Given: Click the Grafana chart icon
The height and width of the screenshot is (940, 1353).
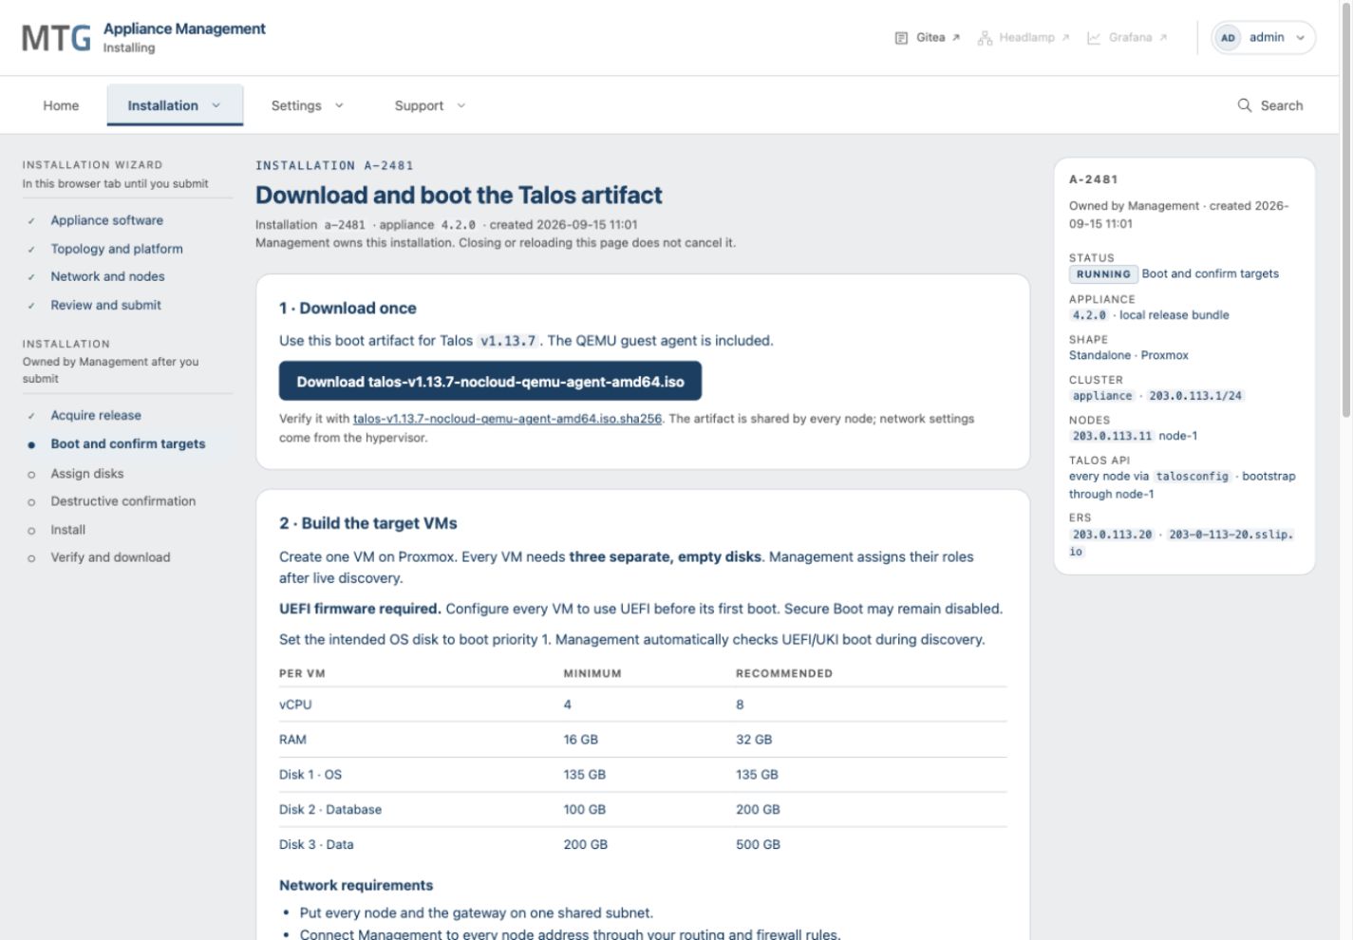Looking at the screenshot, I should click(x=1094, y=38).
